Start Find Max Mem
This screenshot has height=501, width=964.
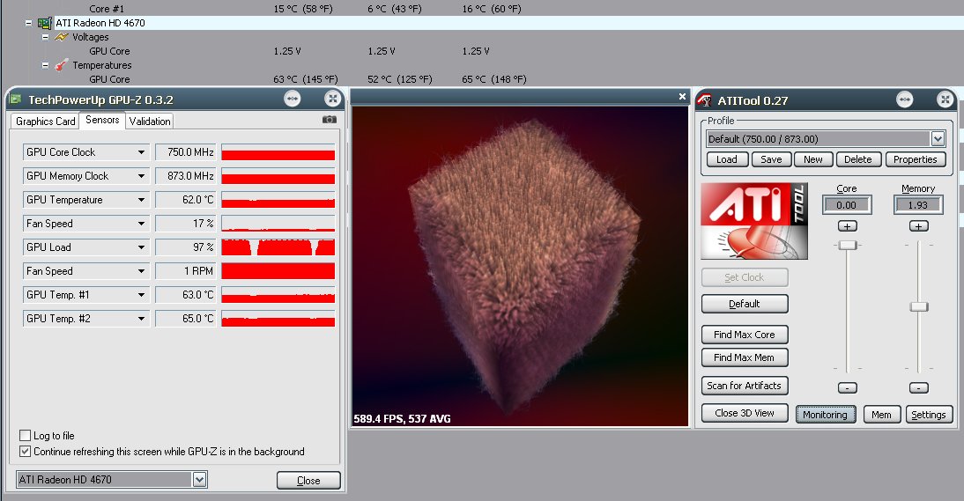coord(745,357)
